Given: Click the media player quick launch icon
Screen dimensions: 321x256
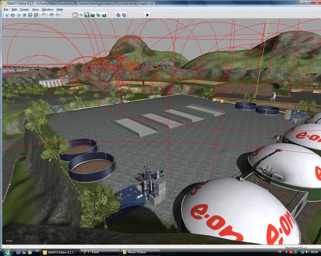Looking at the screenshot, I should [x=30, y=252].
